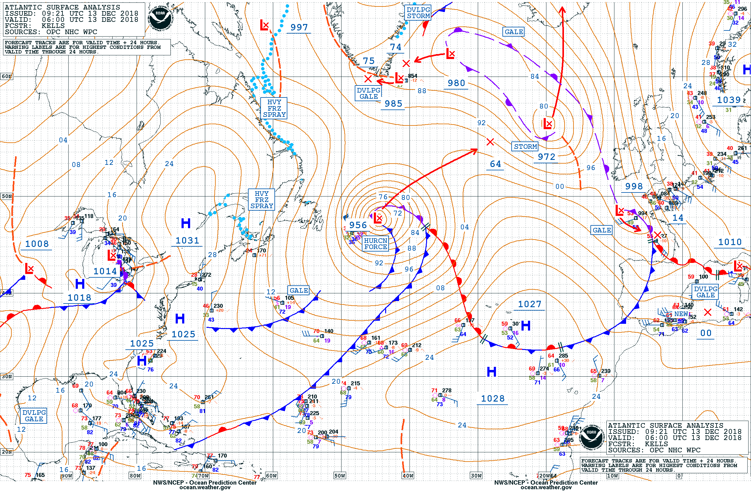
Task: Click the DVLPG GALE label near Greenland
Action: pos(369,93)
